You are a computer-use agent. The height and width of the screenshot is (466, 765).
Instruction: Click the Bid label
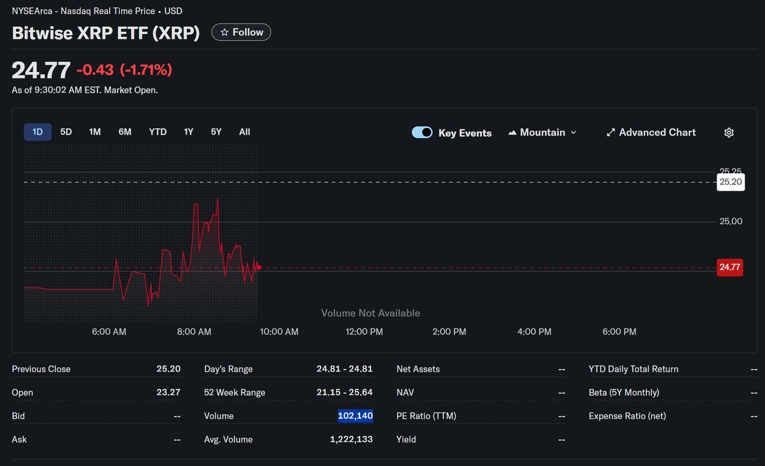(x=18, y=416)
